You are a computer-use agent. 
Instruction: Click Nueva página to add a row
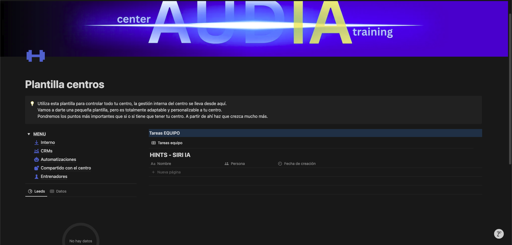169,172
